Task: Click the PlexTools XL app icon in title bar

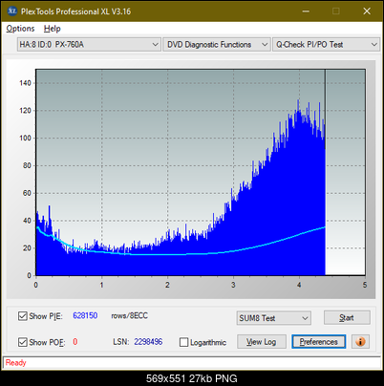Action: click(x=11, y=11)
